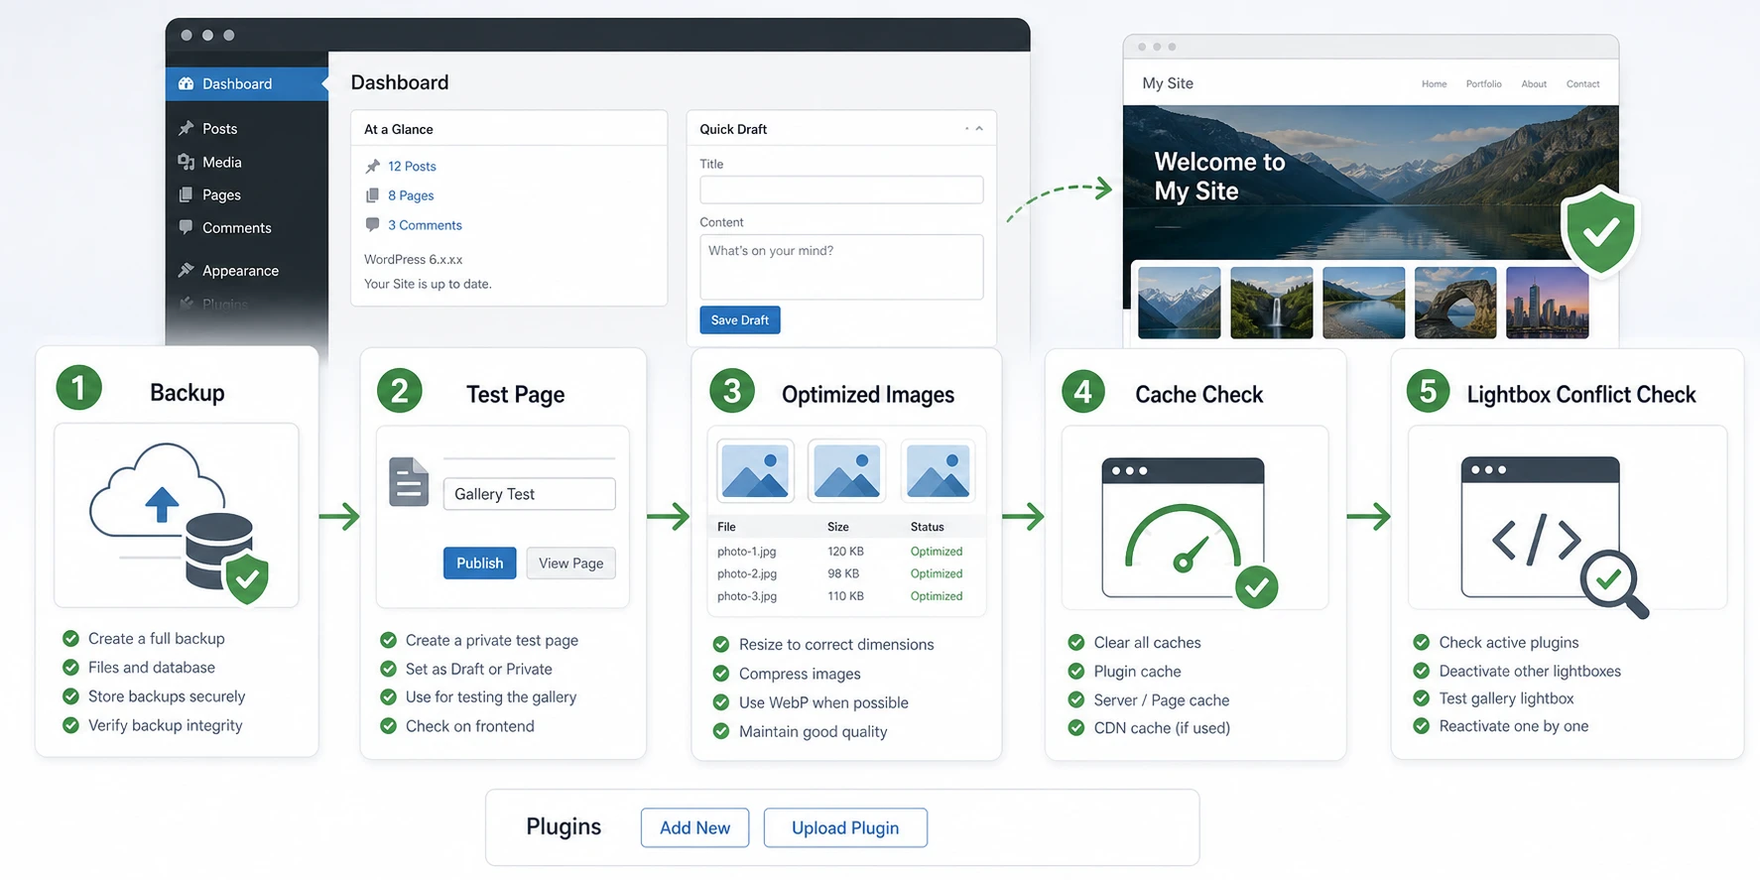This screenshot has height=880, width=1760.
Task: Open the snowy mountain gallery thumbnail
Action: pos(1180,303)
